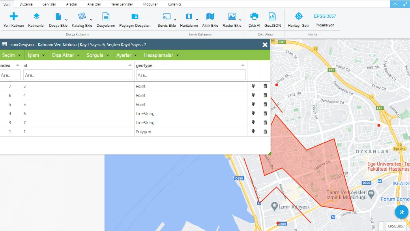Click the Haritayı Getir target icon
Screen dimensions: 410x231
point(299,17)
